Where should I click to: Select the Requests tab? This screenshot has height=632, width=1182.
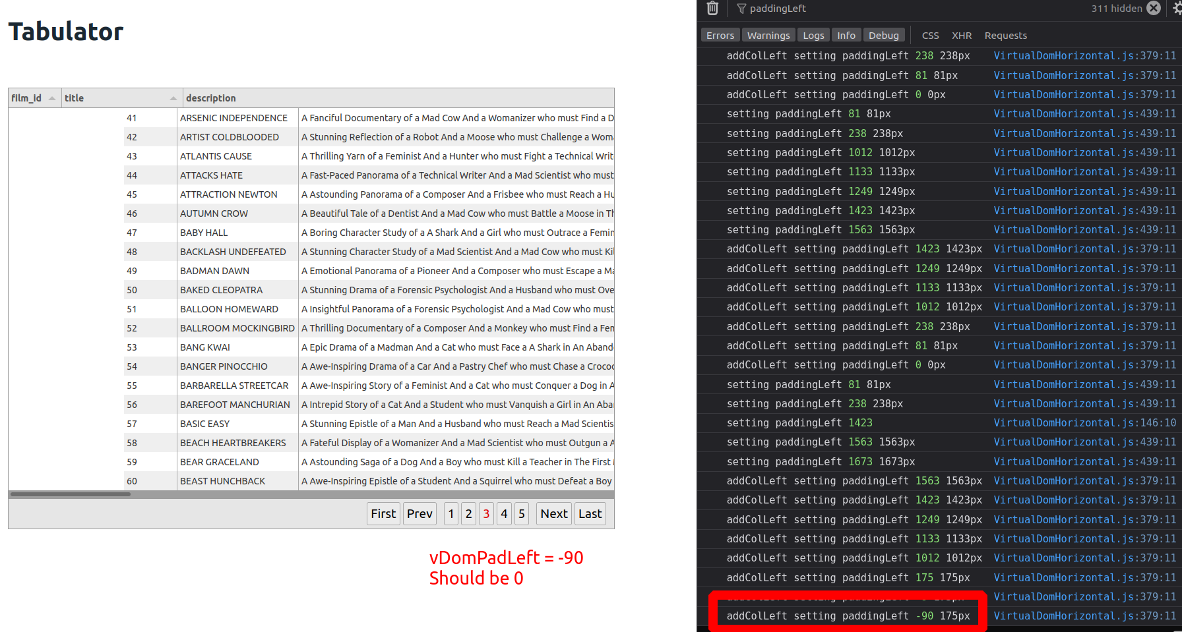coord(1005,35)
